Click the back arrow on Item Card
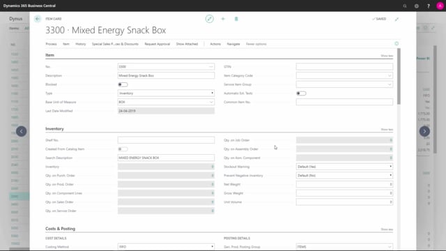The height and width of the screenshot is (251, 446). (38, 19)
